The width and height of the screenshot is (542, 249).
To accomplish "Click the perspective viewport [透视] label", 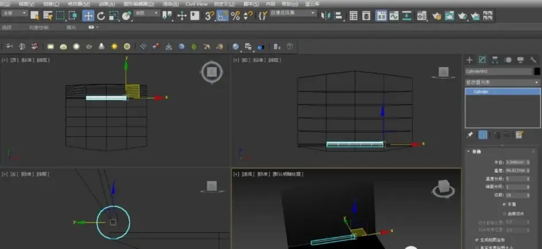I will [x=247, y=174].
